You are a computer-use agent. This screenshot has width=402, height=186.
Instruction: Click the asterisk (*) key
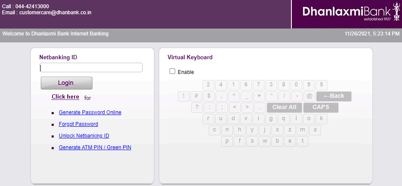click(x=271, y=96)
